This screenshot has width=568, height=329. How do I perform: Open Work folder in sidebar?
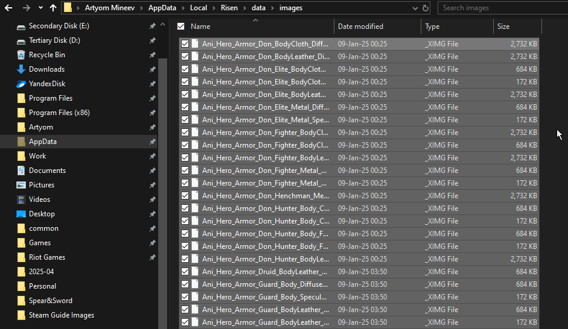pyautogui.click(x=37, y=156)
